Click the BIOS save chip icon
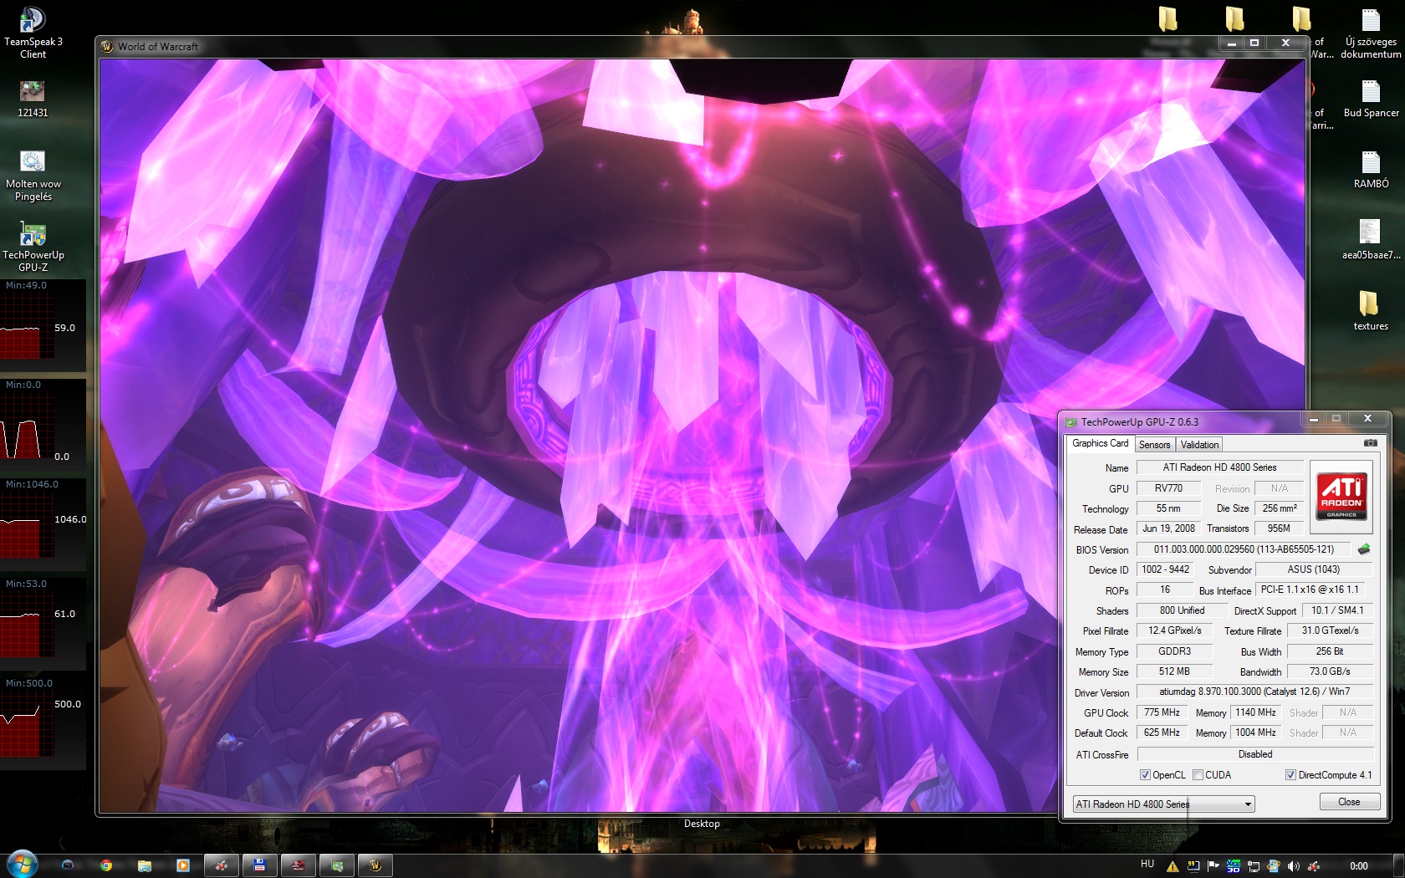 pos(1363,549)
